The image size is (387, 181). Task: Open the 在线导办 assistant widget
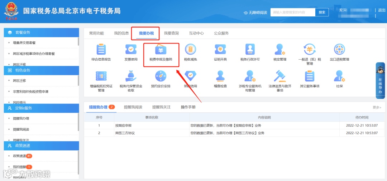click(x=380, y=80)
